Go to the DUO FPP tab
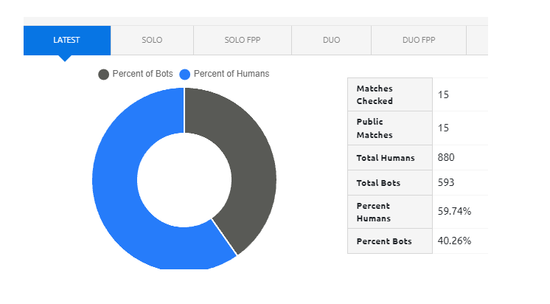The width and height of the screenshot is (550, 304). click(419, 40)
